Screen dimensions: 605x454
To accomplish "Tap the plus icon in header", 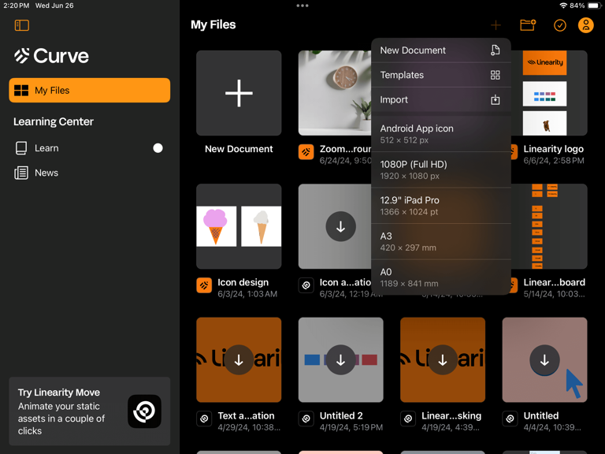I will (496, 25).
